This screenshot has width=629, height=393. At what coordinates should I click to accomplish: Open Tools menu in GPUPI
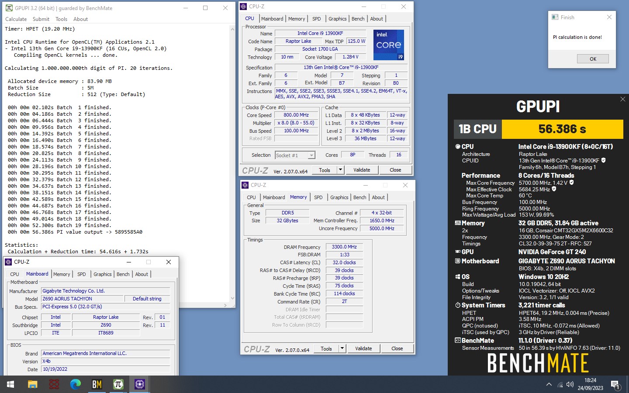[61, 19]
